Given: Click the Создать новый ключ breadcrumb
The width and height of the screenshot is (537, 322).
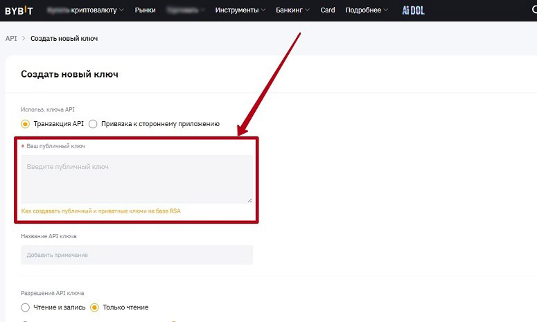Looking at the screenshot, I should (x=64, y=38).
